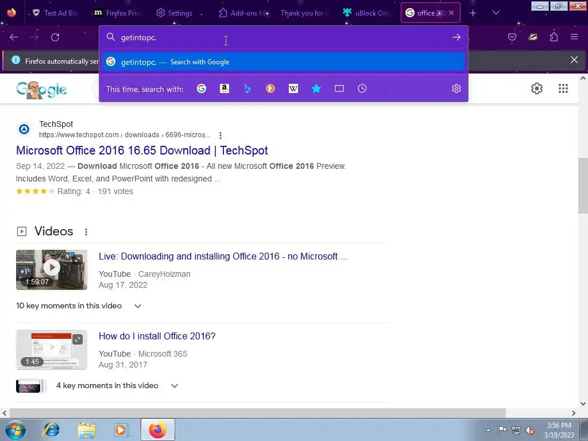The height and width of the screenshot is (441, 588).
Task: Search this time with Google icon
Action: coord(202,88)
